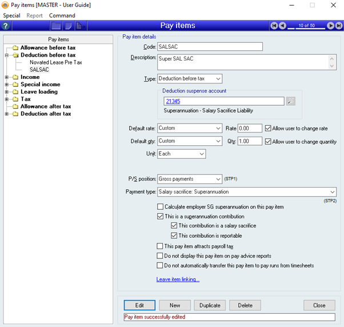Image resolution: width=344 pixels, height=327 pixels.
Task: Jump to the last pay item record
Action: (337, 26)
